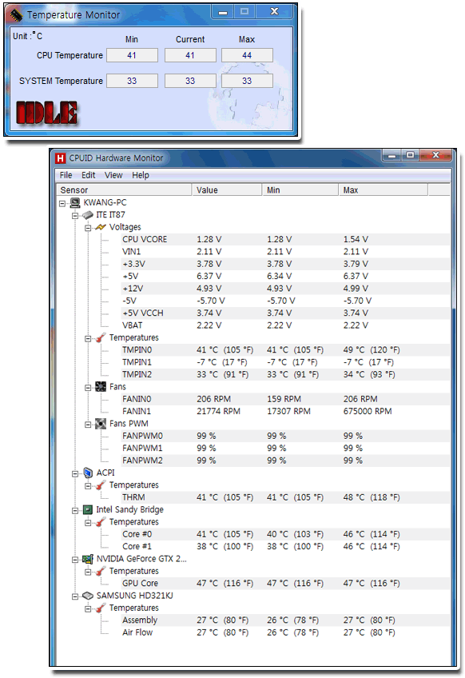Click the KWANG-PC computer icon
Image resolution: width=465 pixels, height=678 pixels.
point(75,202)
